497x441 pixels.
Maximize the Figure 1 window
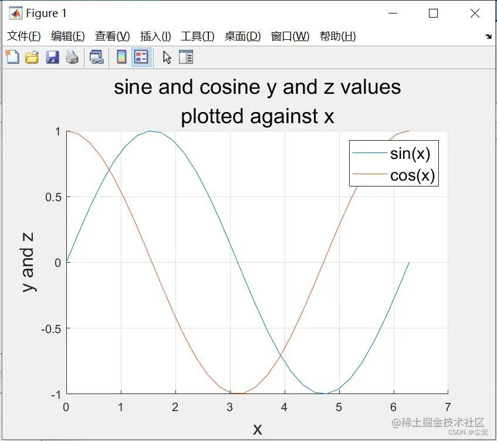coord(433,13)
